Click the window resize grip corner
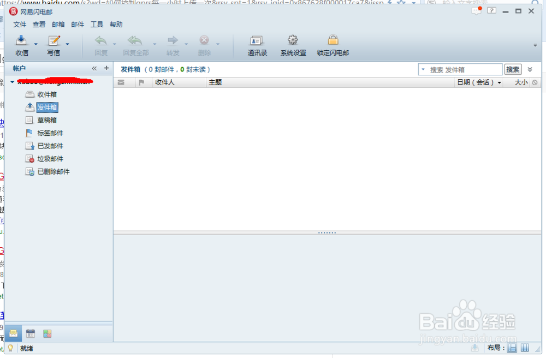The height and width of the screenshot is (358, 546). pyautogui.click(x=538, y=349)
